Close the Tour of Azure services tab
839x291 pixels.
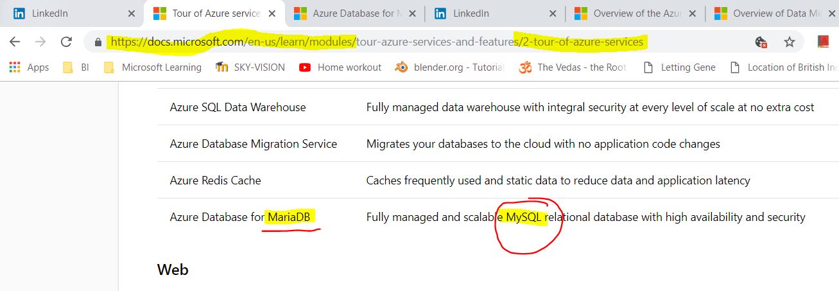272,13
